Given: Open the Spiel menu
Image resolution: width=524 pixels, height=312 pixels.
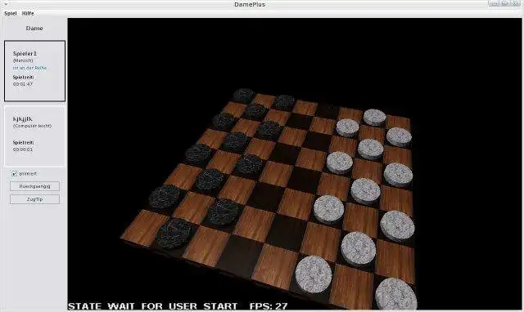Looking at the screenshot, I should 11,13.
